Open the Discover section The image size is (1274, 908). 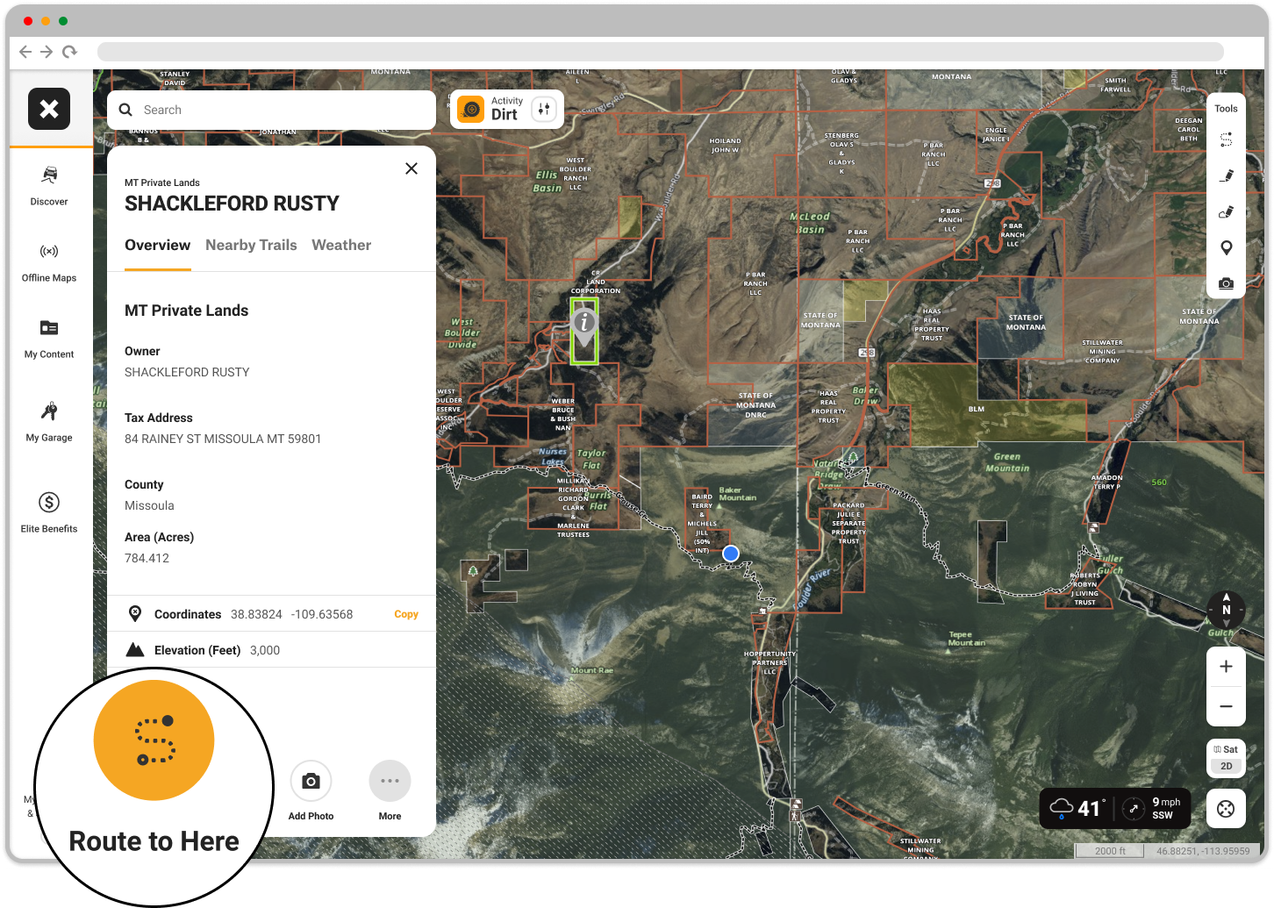[49, 186]
